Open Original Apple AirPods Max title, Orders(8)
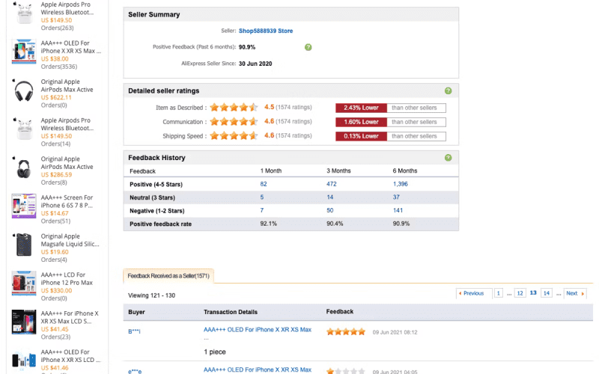The width and height of the screenshot is (599, 374). pos(67,163)
